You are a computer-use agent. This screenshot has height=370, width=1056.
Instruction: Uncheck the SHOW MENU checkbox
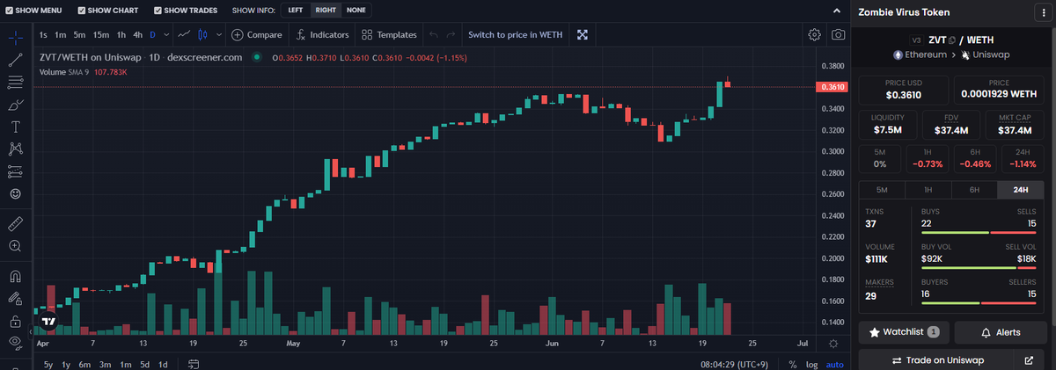[7, 11]
